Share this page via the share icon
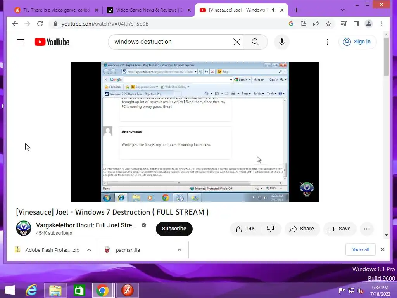This screenshot has width=397, height=298. tap(316, 24)
